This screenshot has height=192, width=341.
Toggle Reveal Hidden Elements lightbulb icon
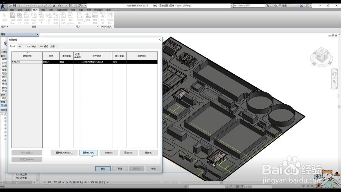click(x=89, y=182)
